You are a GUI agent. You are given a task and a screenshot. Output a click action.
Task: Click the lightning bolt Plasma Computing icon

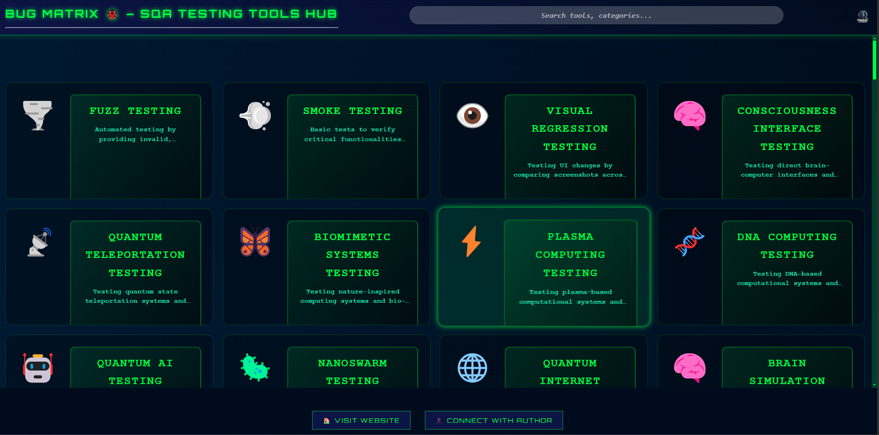(x=472, y=241)
